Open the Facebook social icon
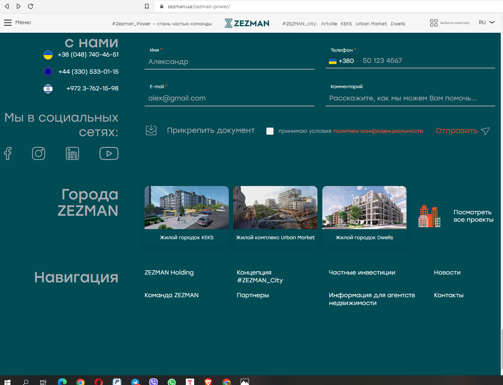503x385 pixels. point(8,153)
